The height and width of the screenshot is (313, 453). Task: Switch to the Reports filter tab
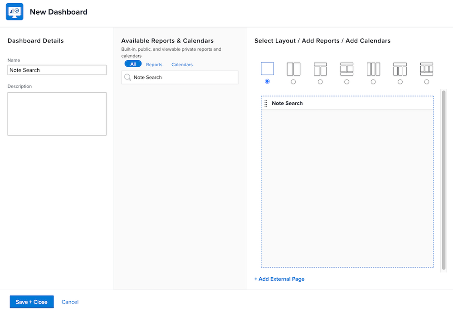[154, 65]
